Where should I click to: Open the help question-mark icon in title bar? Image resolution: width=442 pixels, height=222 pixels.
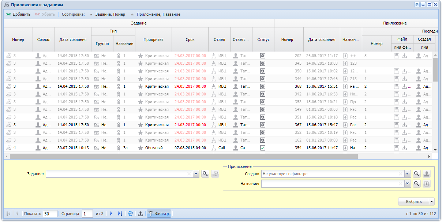[416, 5]
